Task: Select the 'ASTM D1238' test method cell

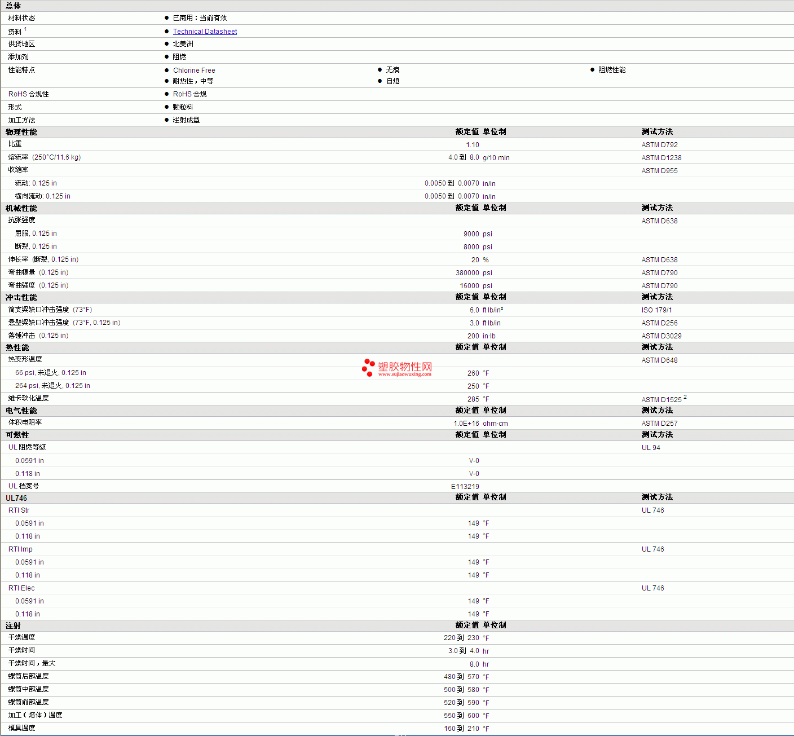Action: (661, 158)
